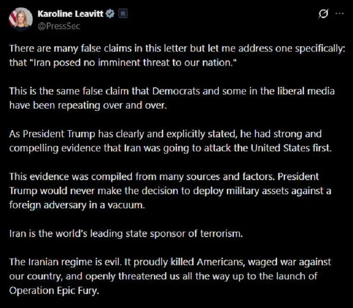Viewport: 353px width, 308px height.
Task: Click the blue verified checkmark badge
Action: (x=110, y=14)
